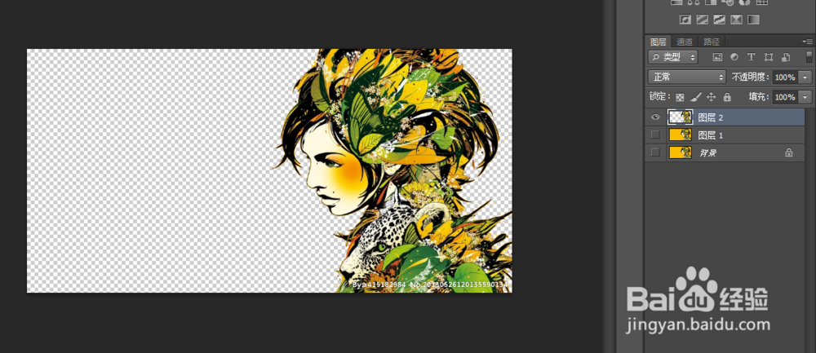
Task: Filter layers by smart objects icon
Action: tap(786, 57)
